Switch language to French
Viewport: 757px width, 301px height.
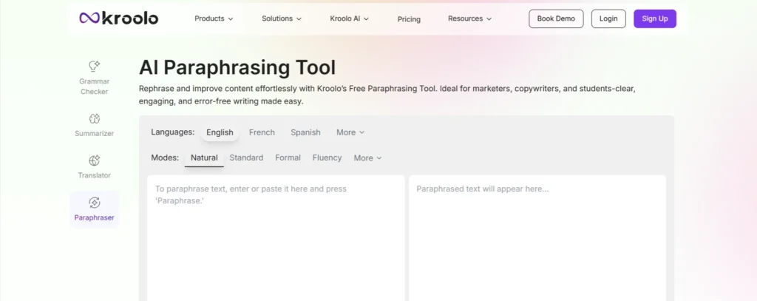tap(262, 132)
